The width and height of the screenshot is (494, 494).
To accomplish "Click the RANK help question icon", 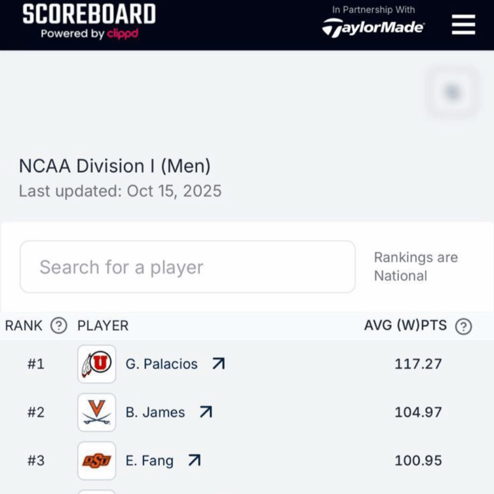I will [59, 326].
